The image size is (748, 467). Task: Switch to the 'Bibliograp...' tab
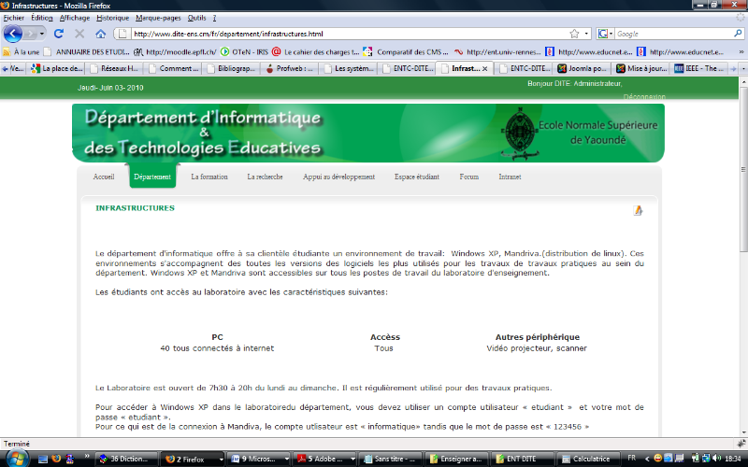232,68
